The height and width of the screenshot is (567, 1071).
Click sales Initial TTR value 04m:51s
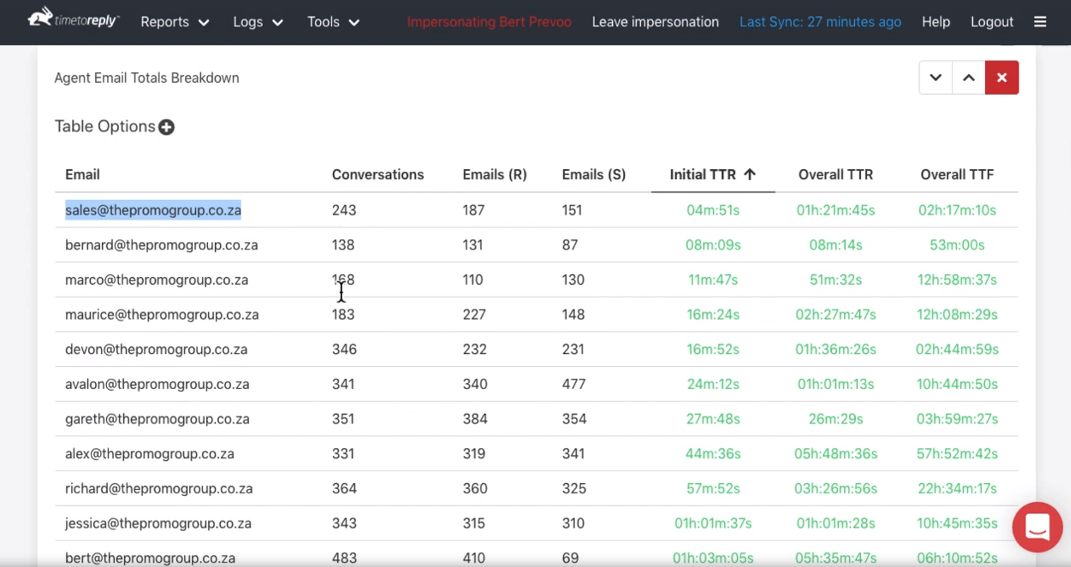713,210
